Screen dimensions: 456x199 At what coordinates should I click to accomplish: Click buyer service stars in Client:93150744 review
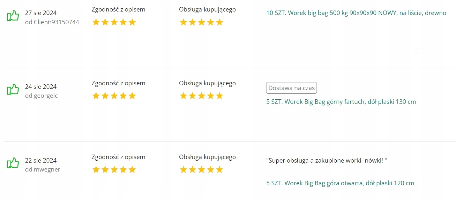pos(201,22)
